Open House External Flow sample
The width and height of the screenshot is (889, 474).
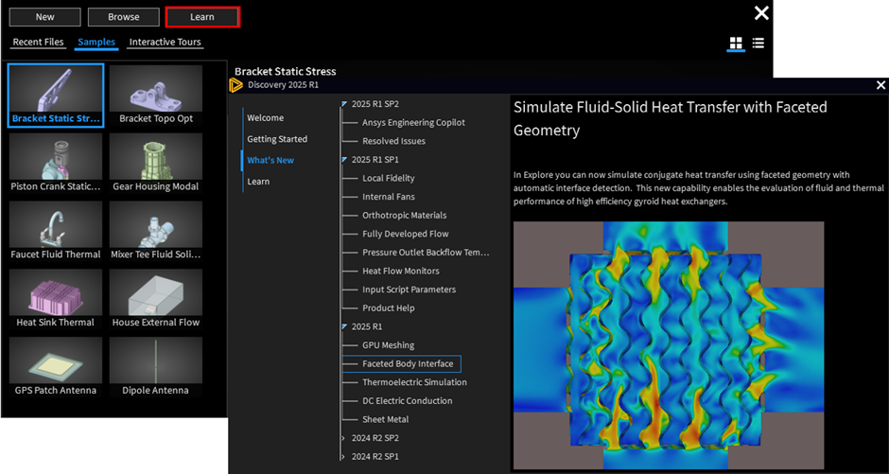coord(156,299)
